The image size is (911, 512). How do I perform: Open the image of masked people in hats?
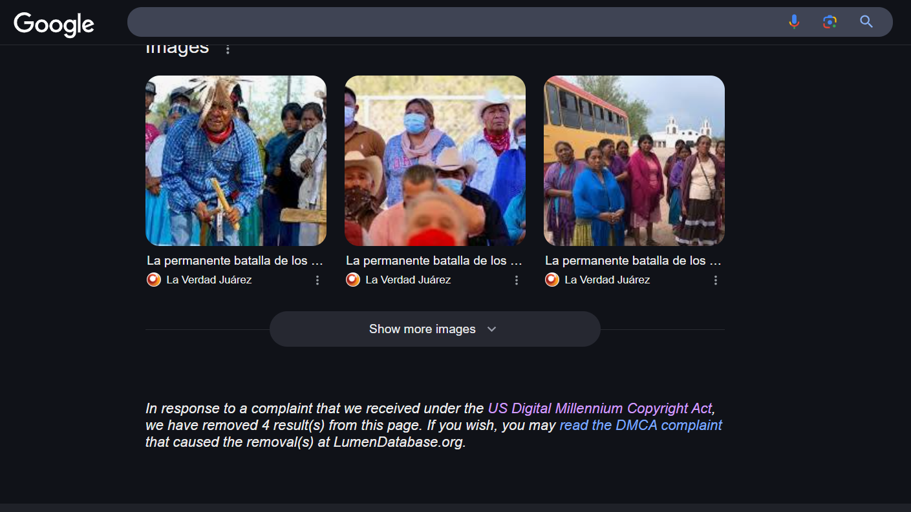pos(435,161)
